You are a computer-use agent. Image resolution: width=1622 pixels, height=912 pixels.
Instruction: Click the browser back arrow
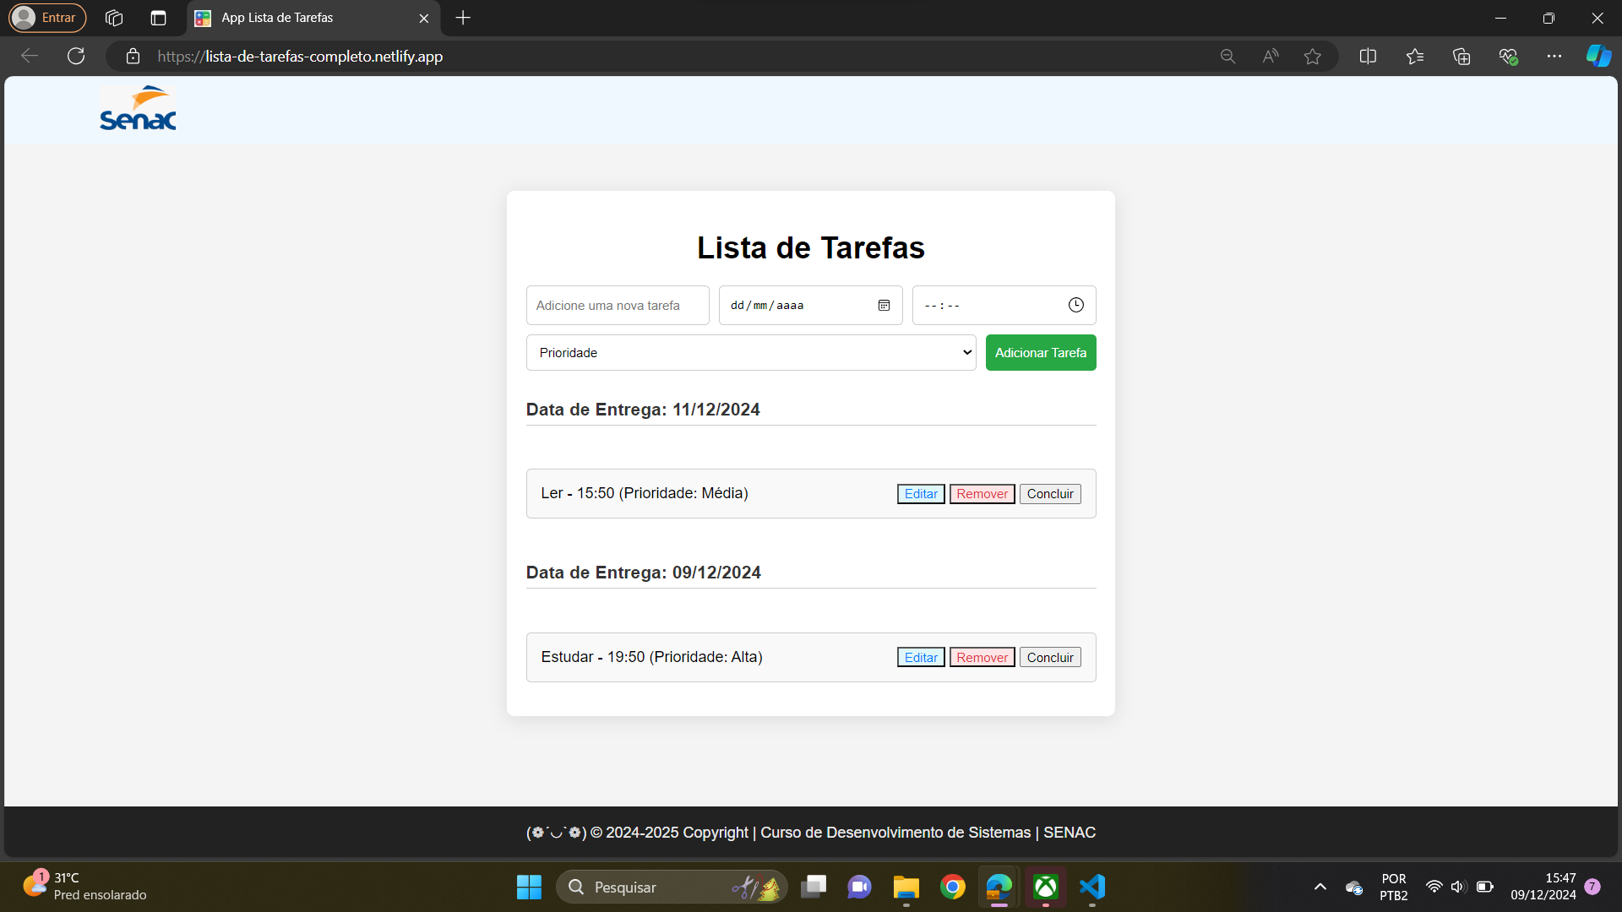30,57
